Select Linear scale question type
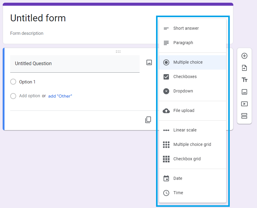 coord(185,130)
